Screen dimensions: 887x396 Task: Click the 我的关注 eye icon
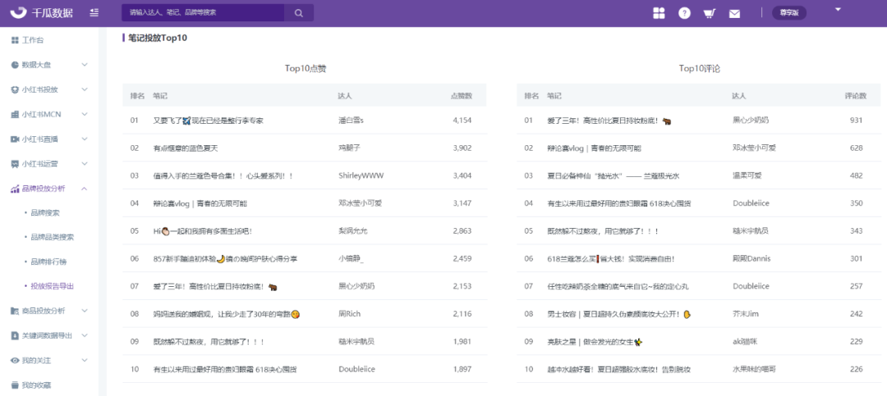(16, 360)
